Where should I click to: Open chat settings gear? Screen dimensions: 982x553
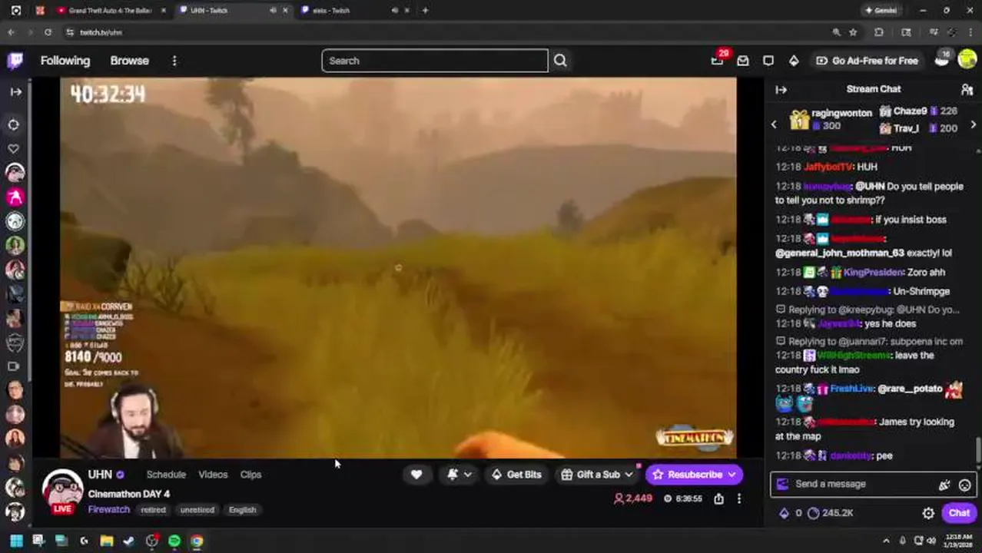928,513
